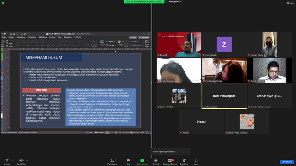Click the Leave Room button

click(x=287, y=162)
